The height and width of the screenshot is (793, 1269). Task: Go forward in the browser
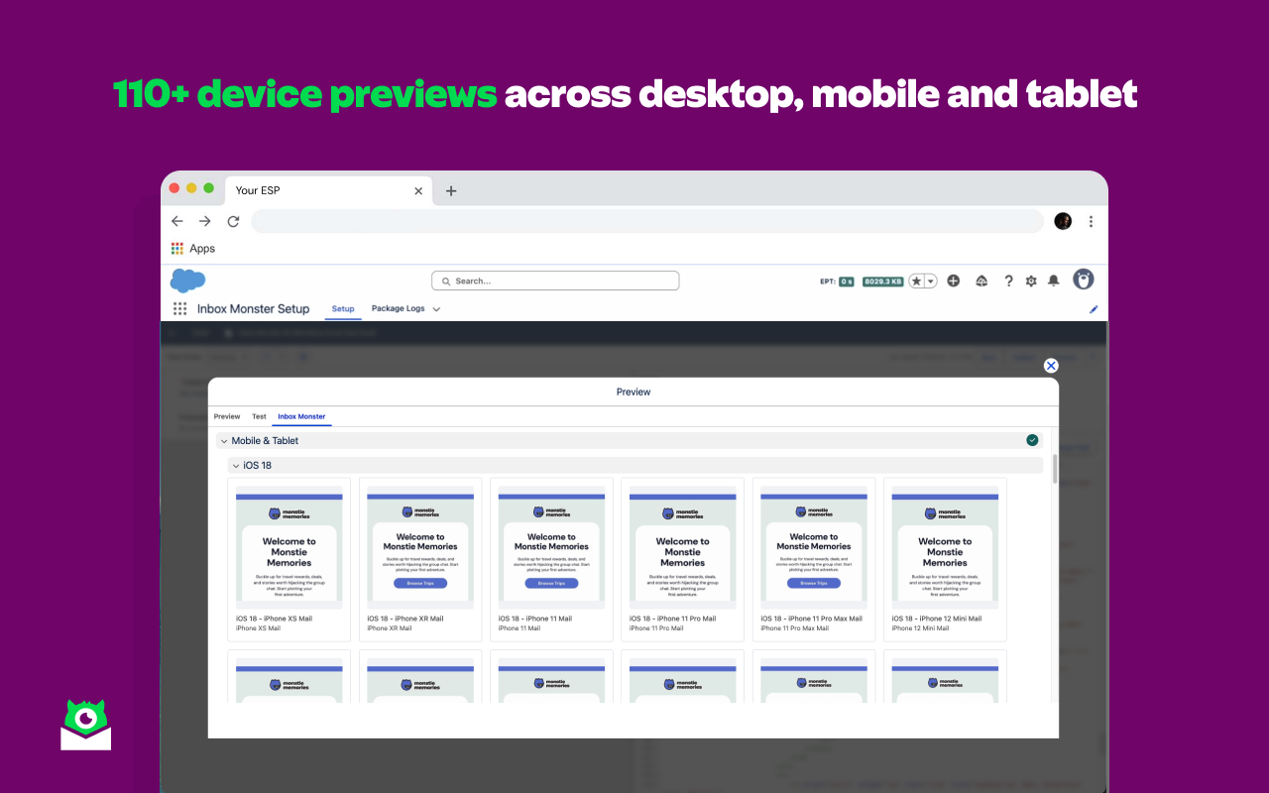coord(204,221)
